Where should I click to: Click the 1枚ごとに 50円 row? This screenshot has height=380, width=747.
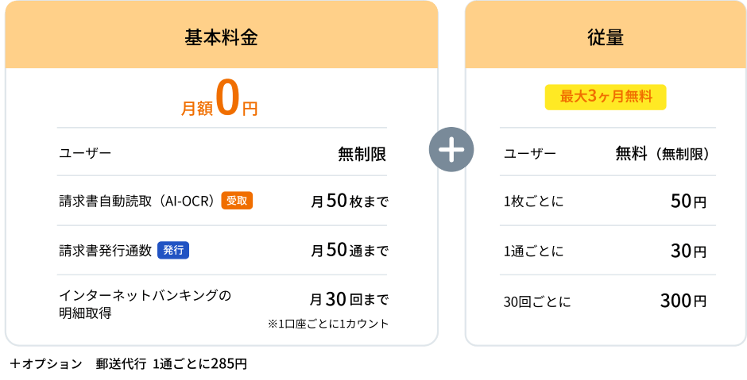point(607,202)
